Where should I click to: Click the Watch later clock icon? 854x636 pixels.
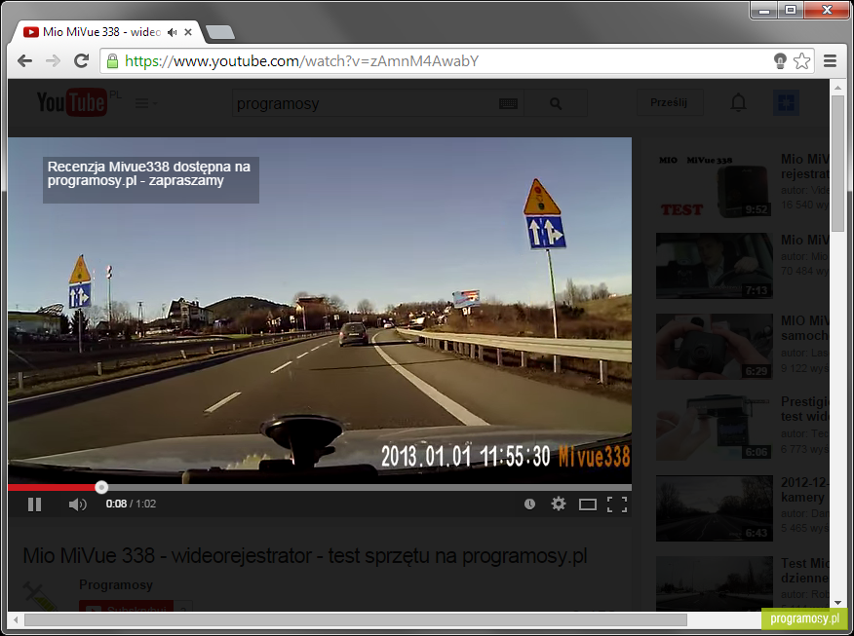point(529,505)
